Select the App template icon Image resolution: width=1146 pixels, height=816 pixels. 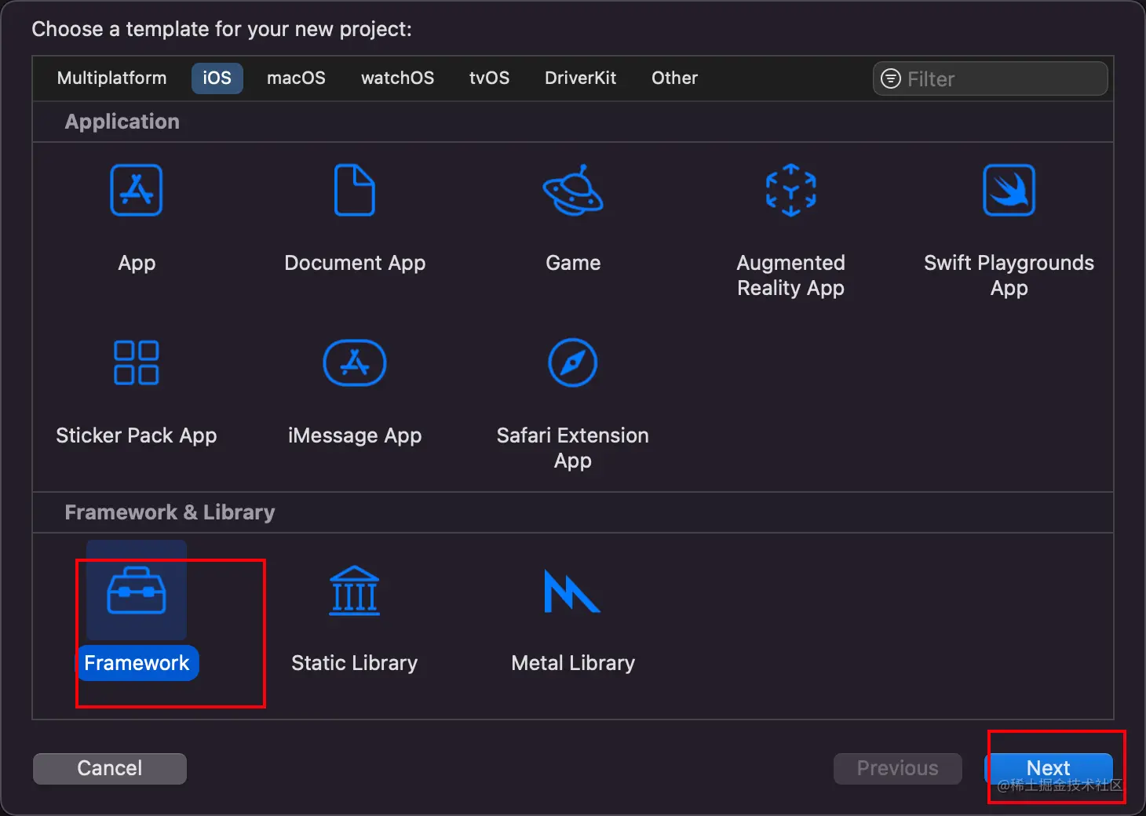137,190
